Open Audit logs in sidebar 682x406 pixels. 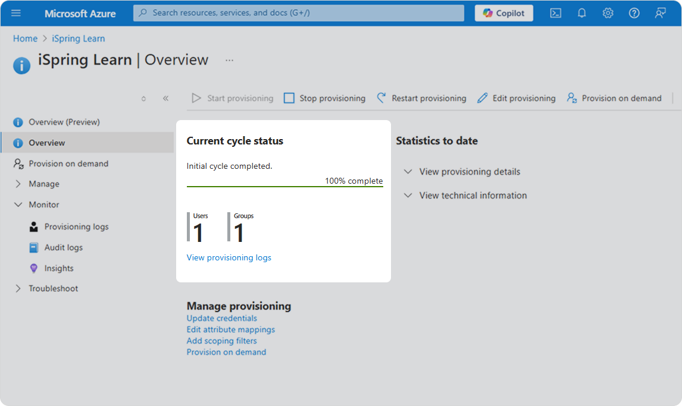(x=64, y=247)
